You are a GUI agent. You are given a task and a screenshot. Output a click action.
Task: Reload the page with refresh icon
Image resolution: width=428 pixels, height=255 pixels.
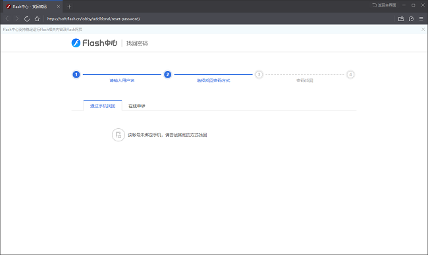pos(27,19)
